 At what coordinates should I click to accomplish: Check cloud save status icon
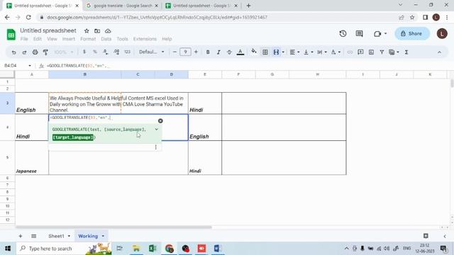click(108, 31)
